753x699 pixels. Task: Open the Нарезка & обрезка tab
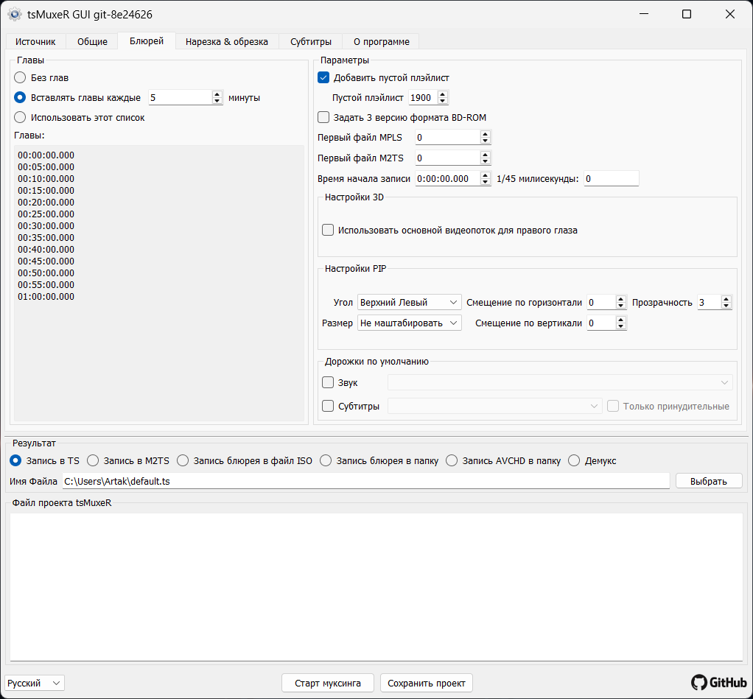[x=227, y=42]
